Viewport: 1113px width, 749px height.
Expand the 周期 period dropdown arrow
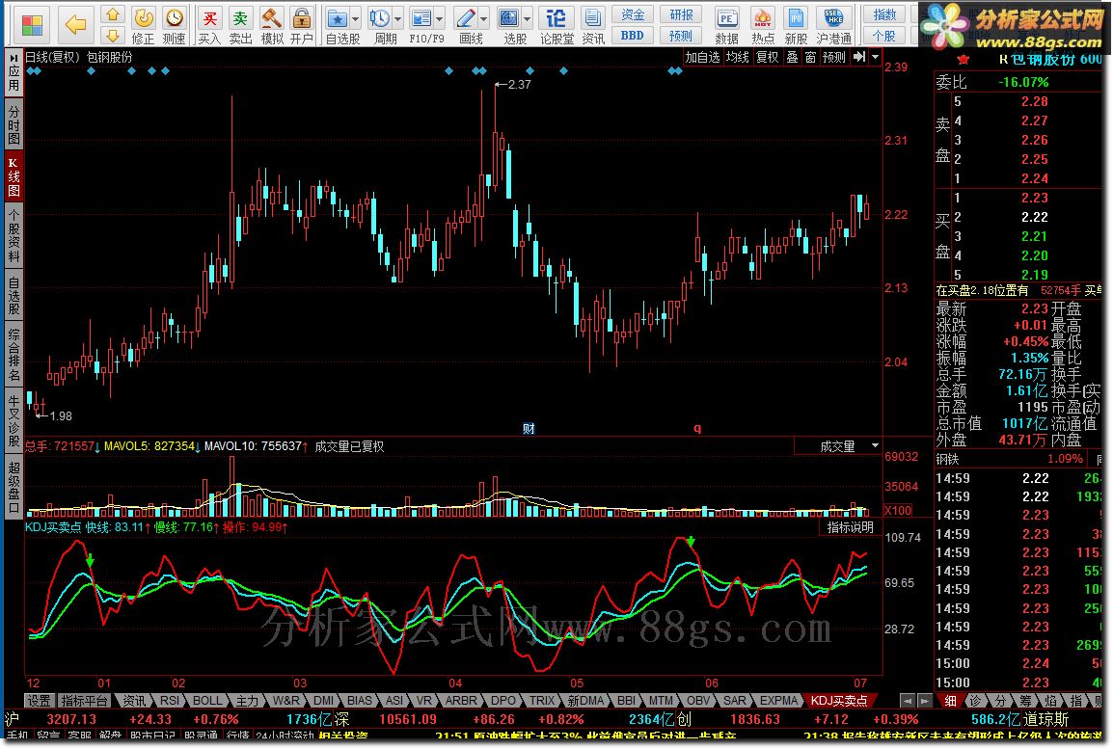point(397,18)
